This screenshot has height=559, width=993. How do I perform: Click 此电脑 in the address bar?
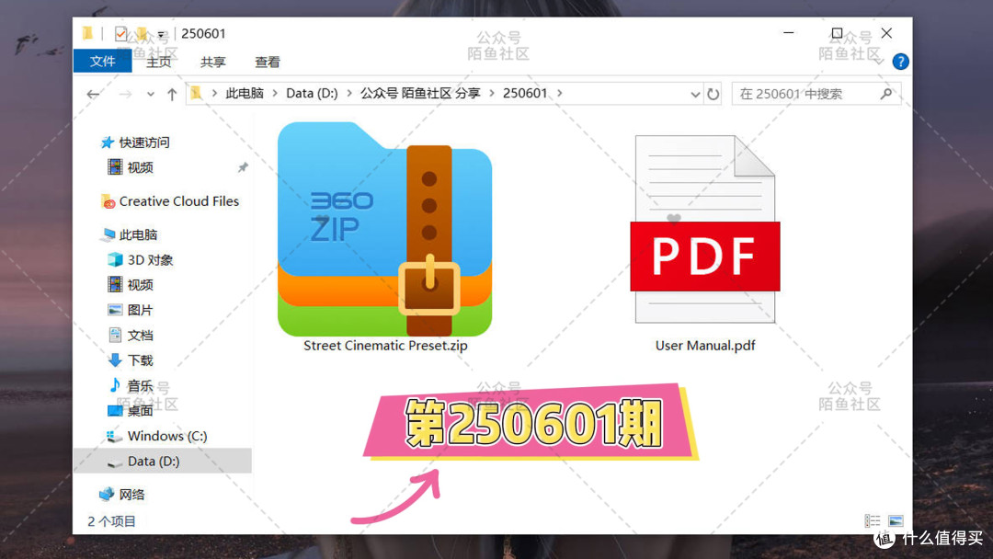(245, 93)
